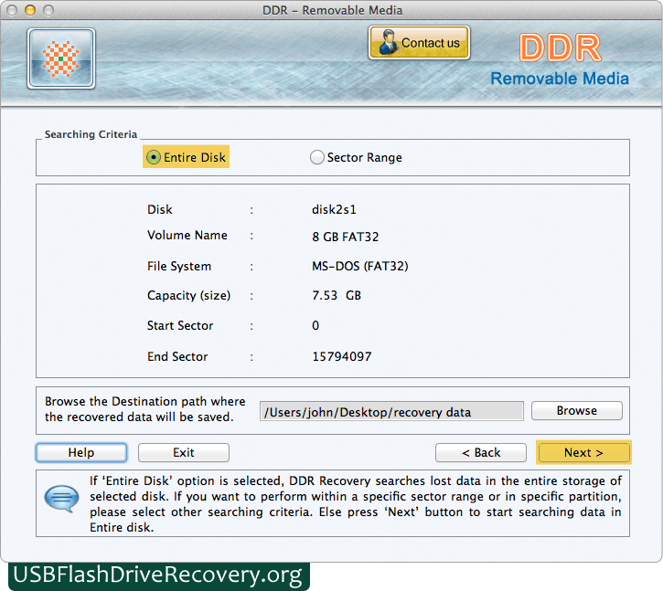The image size is (663, 591).
Task: Click the destination path field
Action: pos(391,411)
